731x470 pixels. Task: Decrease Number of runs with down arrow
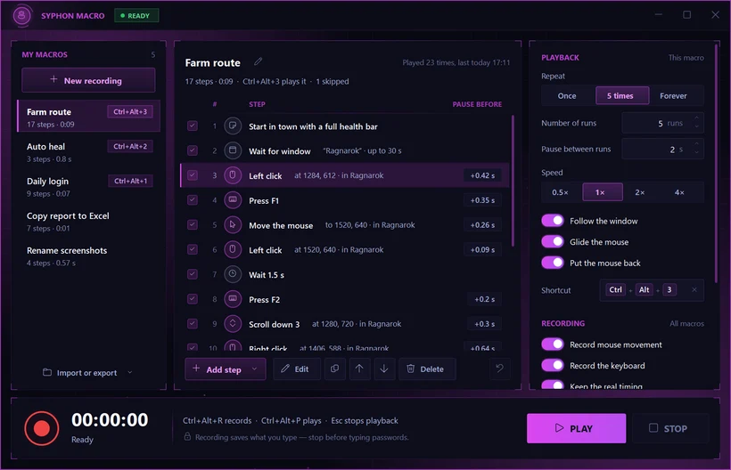(696, 126)
